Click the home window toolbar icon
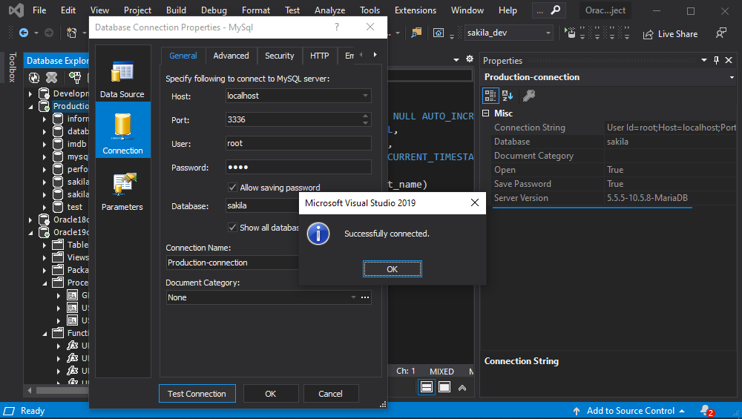Screen dimensions: 742x419 click(x=439, y=33)
